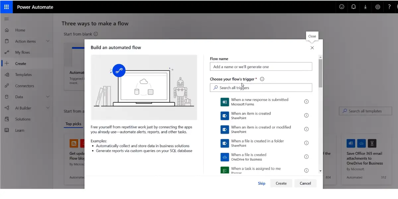Click the download arrow icon in header
Viewport: 398px width, 199px height.
coord(365,7)
